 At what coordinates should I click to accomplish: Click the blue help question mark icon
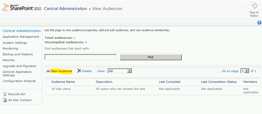pos(259,23)
